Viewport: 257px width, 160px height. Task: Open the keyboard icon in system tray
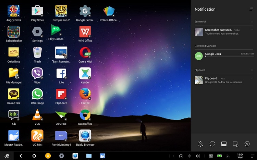(211, 156)
